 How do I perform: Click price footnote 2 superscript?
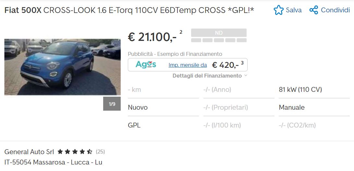click(181, 32)
